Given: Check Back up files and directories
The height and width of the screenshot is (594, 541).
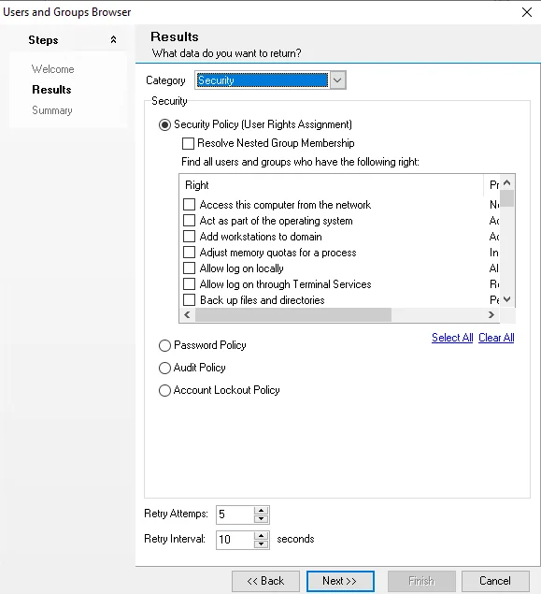Looking at the screenshot, I should coord(189,300).
